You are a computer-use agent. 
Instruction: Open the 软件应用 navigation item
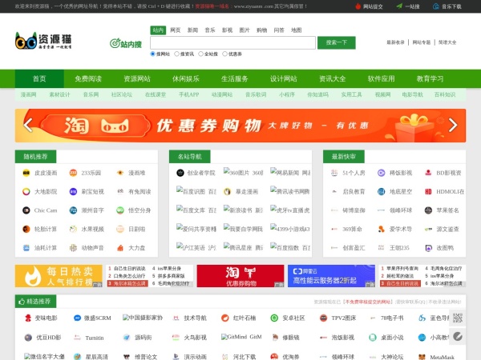382,78
